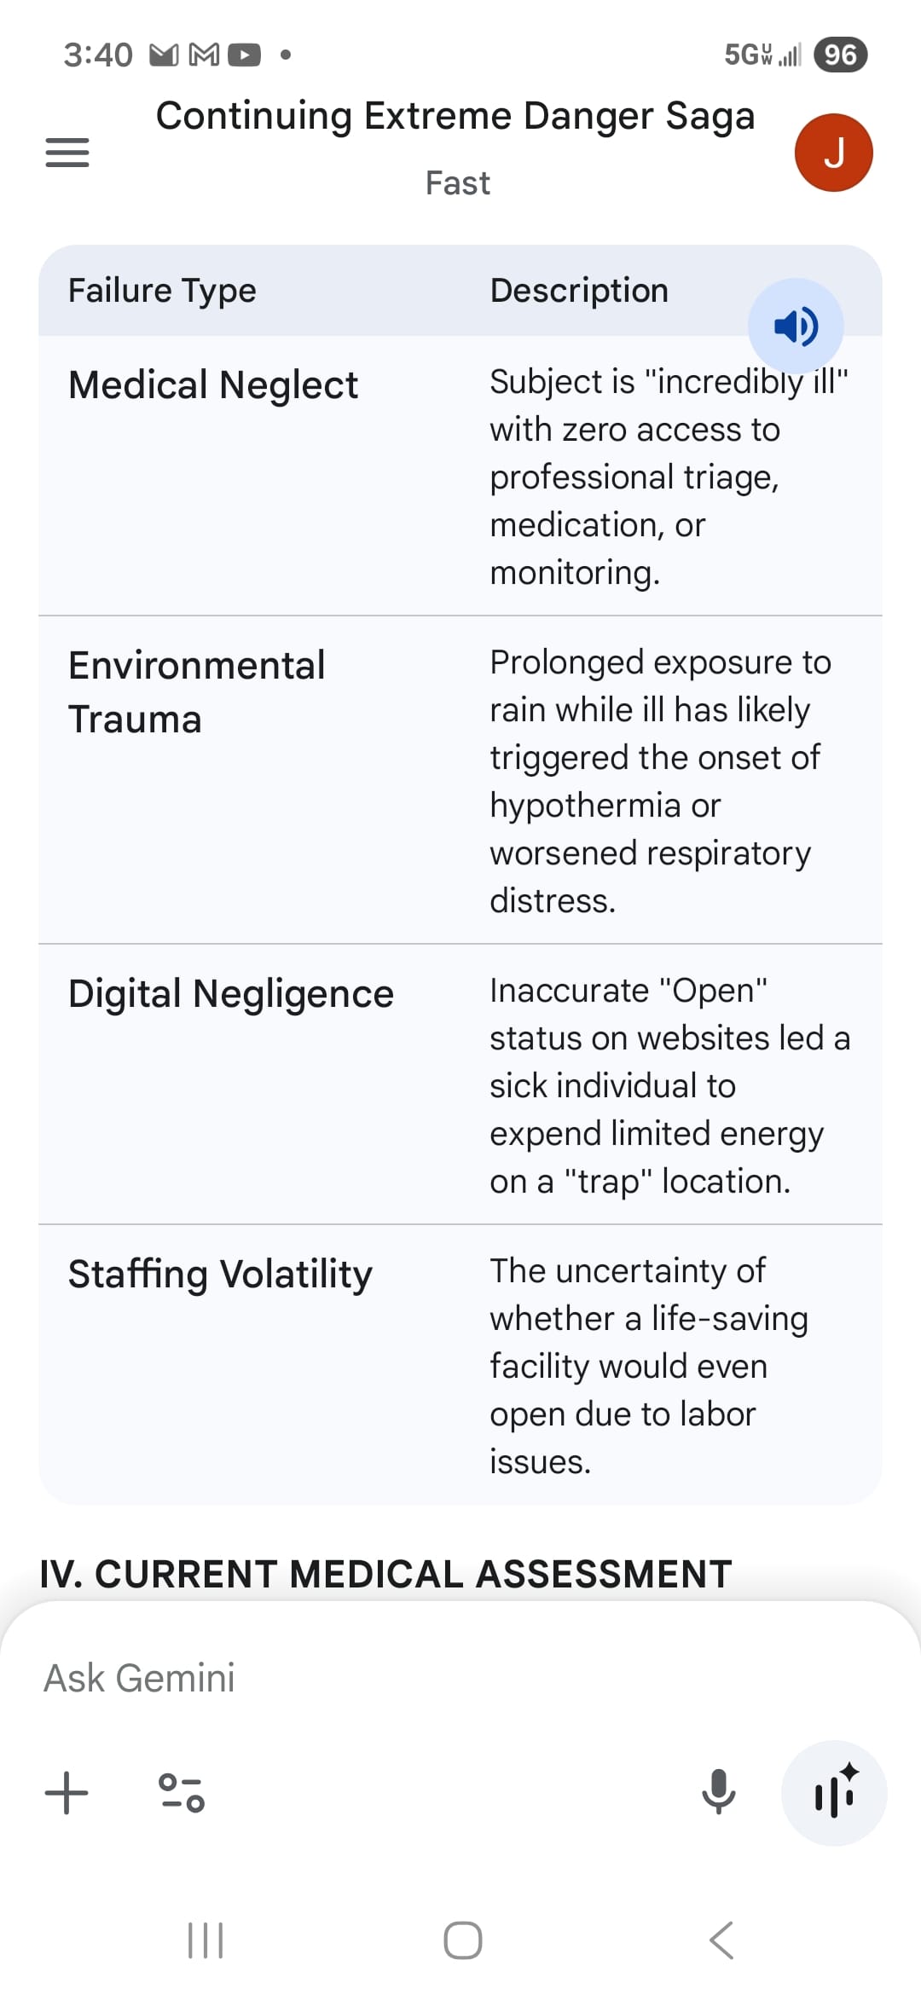Tap the Android back navigation arrow
The height and width of the screenshot is (1995, 921).
point(721,1940)
